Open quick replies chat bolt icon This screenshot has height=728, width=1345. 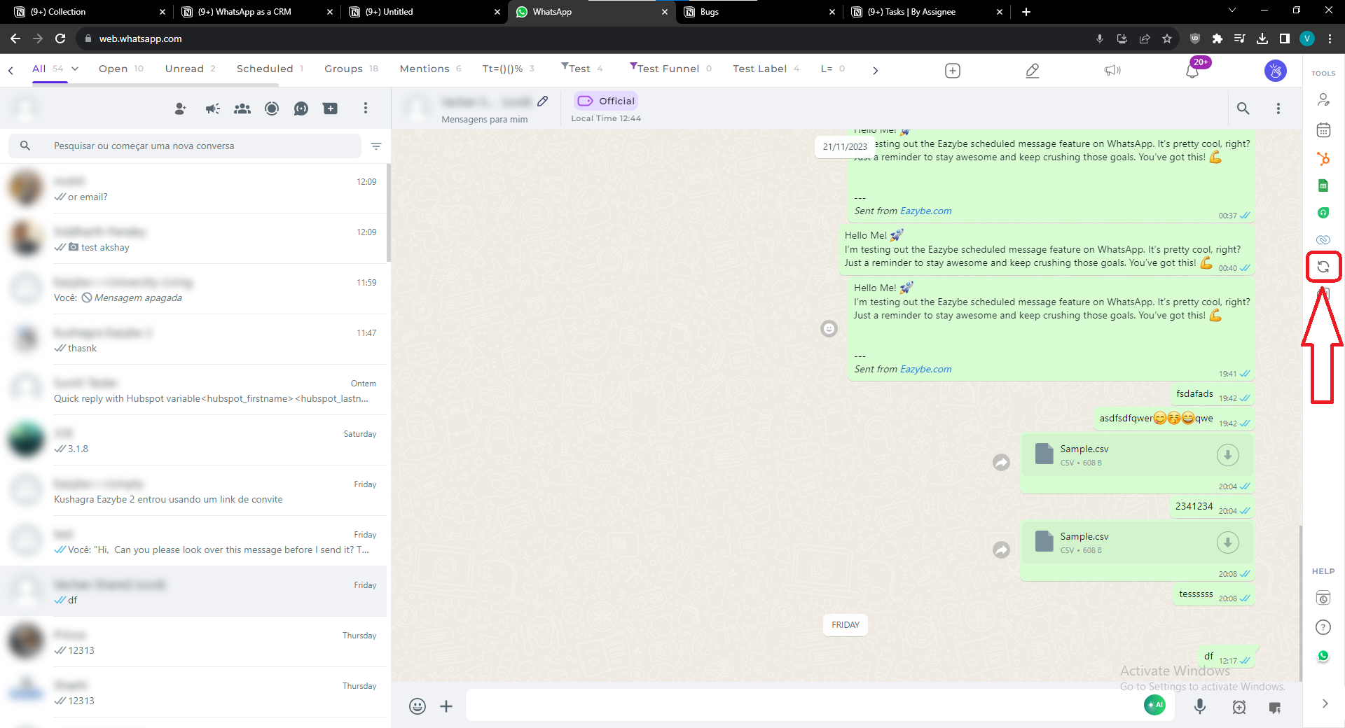1275,708
